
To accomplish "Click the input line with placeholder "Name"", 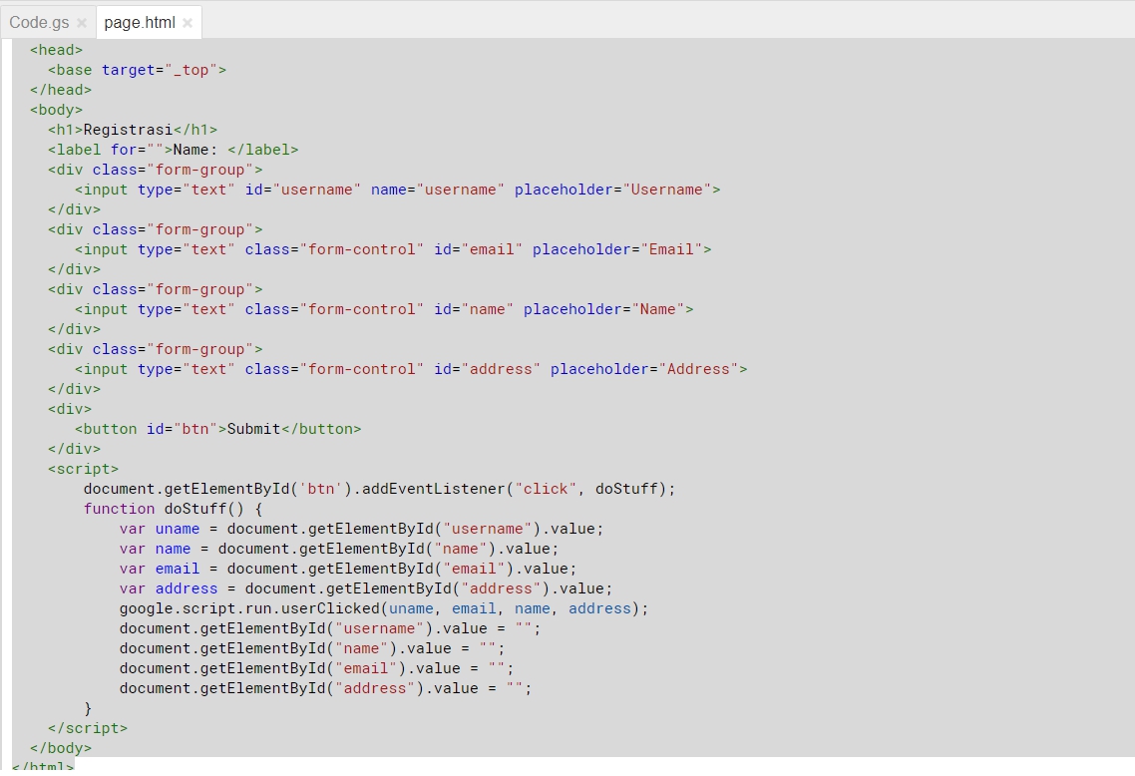I will (384, 310).
